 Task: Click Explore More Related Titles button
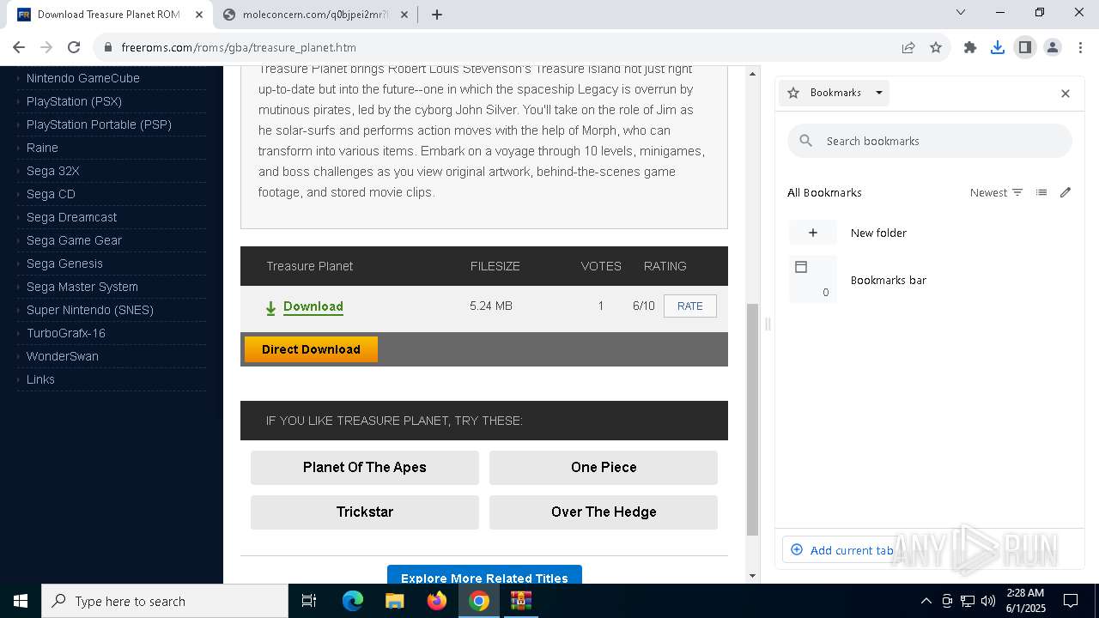(x=484, y=575)
